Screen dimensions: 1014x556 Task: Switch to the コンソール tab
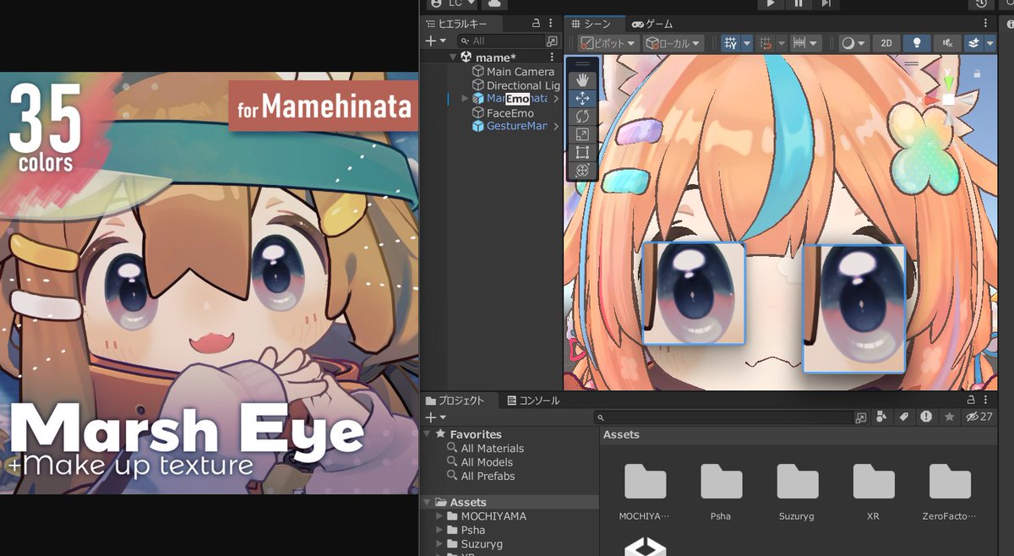(532, 401)
